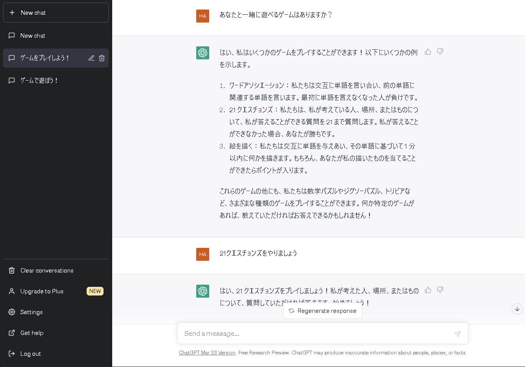Give a thumbs up to the first ChatGPT response
The width and height of the screenshot is (525, 367).
point(428,52)
